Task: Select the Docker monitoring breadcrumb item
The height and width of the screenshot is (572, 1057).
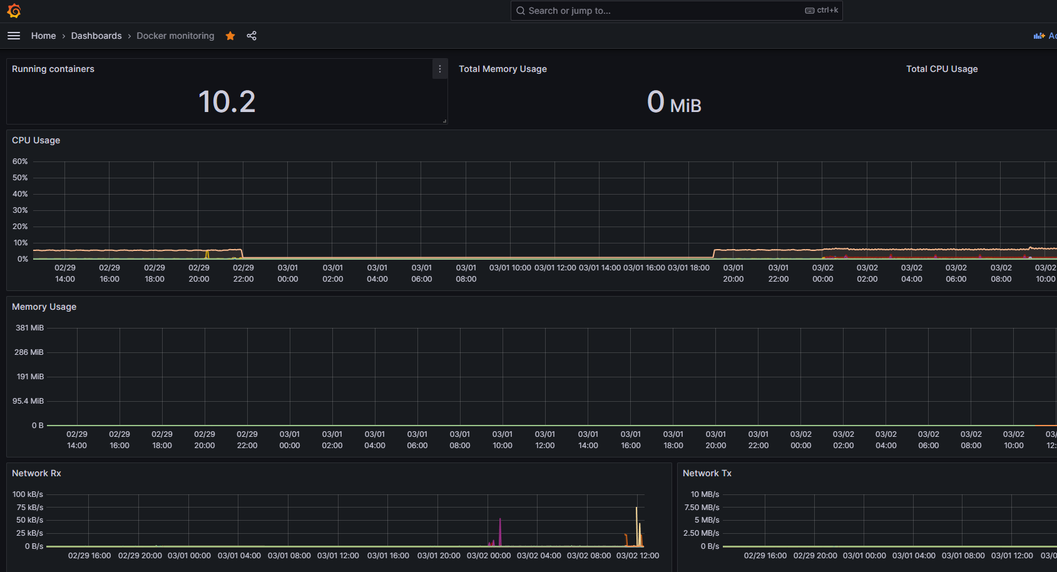Action: click(x=175, y=36)
